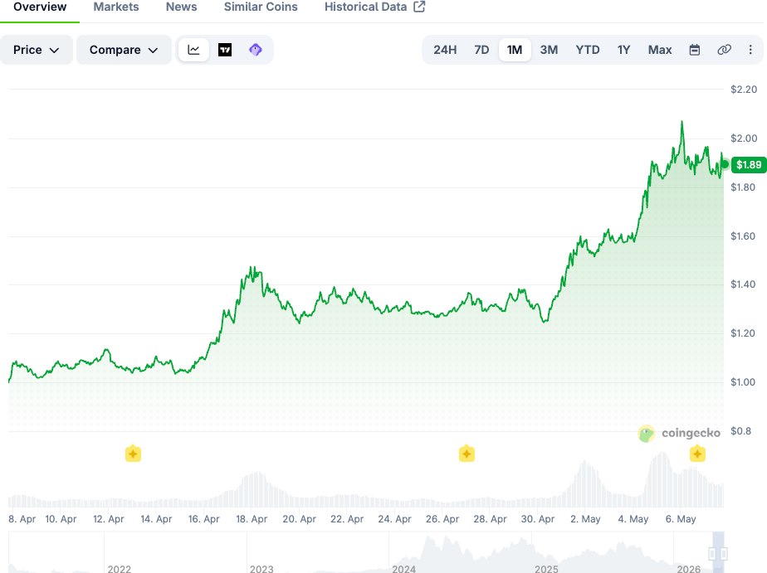Open the three-dot chart options menu
The width and height of the screenshot is (767, 573).
(x=750, y=50)
